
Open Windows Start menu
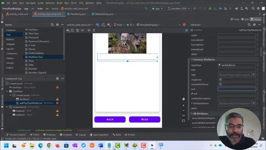6,145
